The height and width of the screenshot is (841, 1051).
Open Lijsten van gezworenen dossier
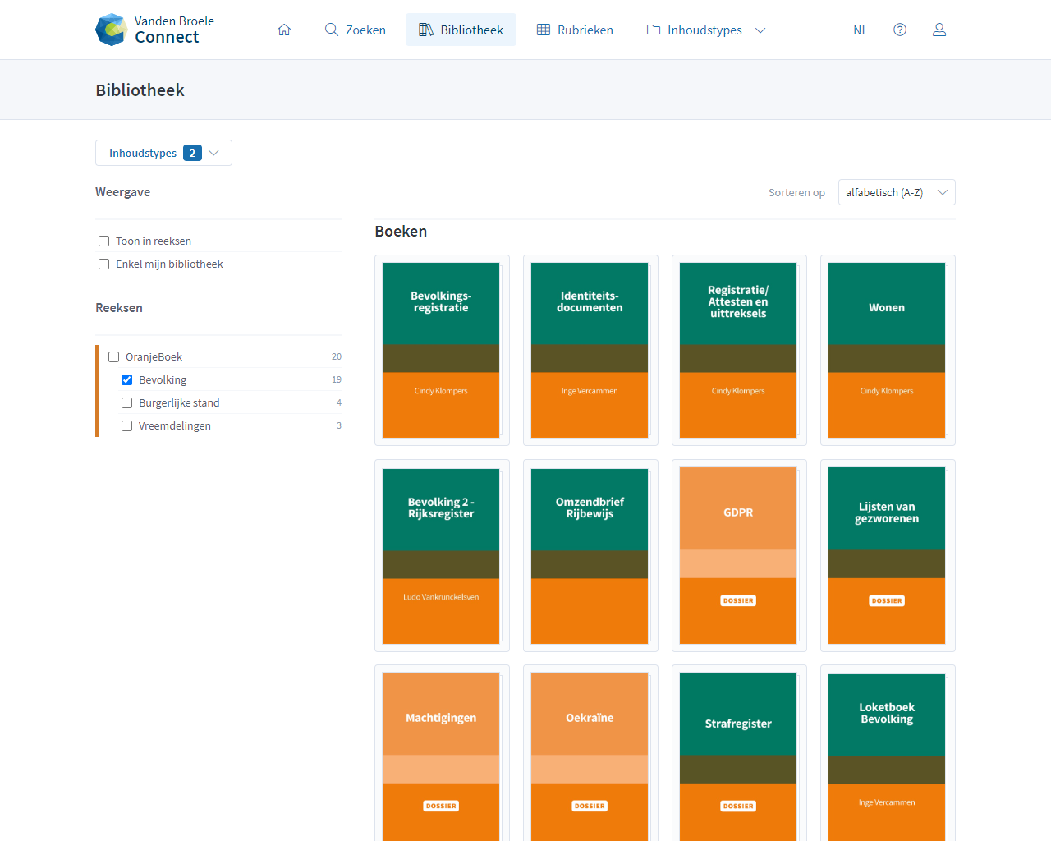pos(888,555)
